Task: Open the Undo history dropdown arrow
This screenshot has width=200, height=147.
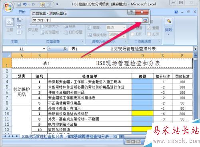Action: click(29, 4)
